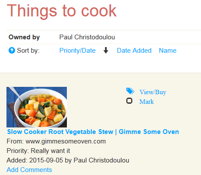This screenshot has width=201, height=175.
Task: Click the Owned by label
Action: click(x=24, y=37)
